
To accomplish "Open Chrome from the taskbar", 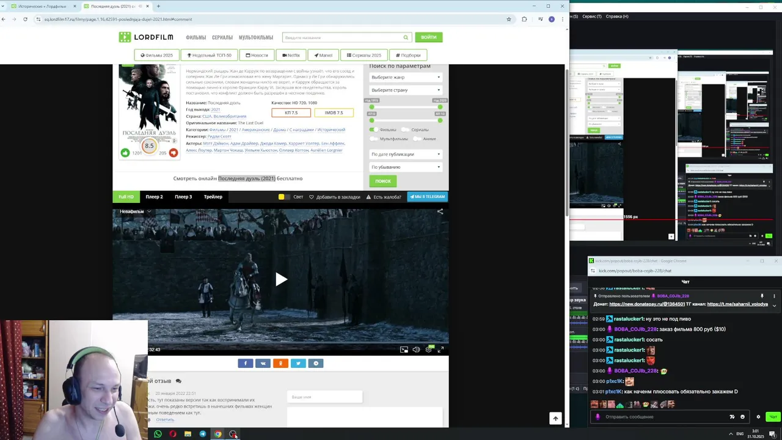I will click(x=217, y=434).
